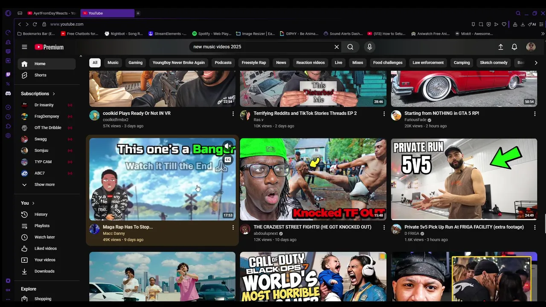
Task: Toggle captions CC on video preview
Action: (x=228, y=160)
